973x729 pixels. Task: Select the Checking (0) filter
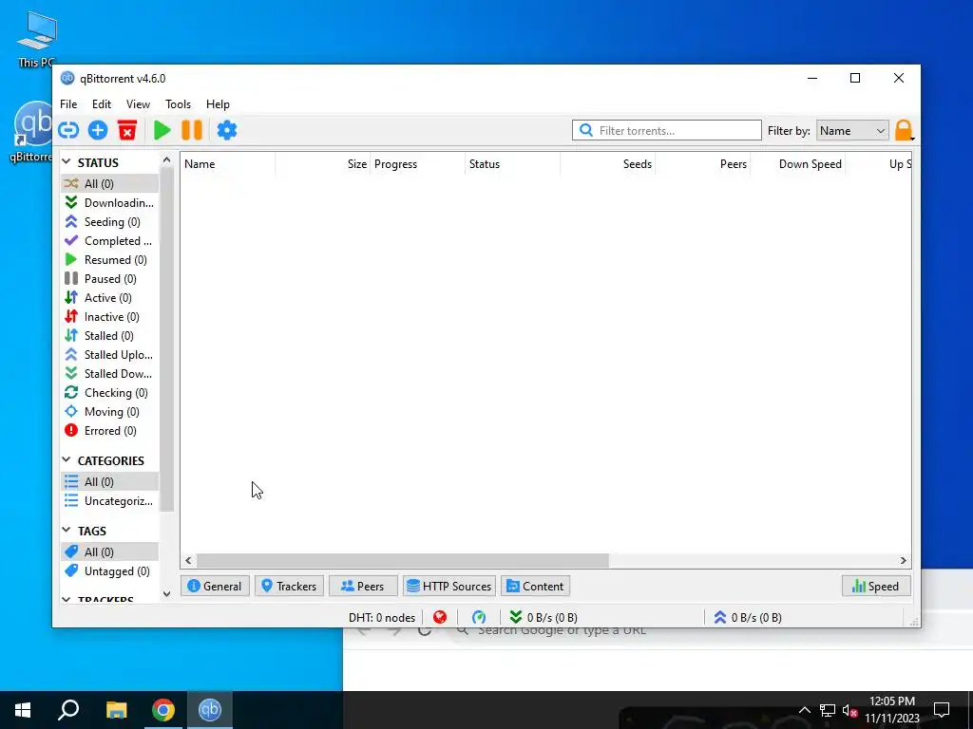pos(110,392)
